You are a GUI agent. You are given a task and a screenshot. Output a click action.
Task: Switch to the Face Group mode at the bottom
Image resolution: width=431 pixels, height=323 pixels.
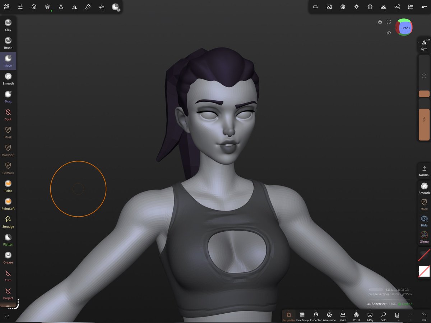point(302,317)
